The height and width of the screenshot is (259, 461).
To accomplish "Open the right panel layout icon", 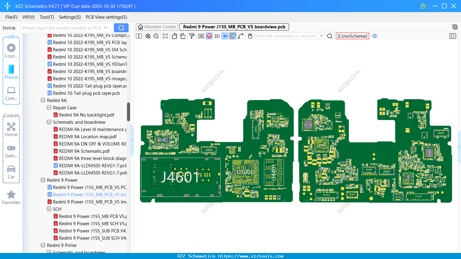I will (x=453, y=36).
